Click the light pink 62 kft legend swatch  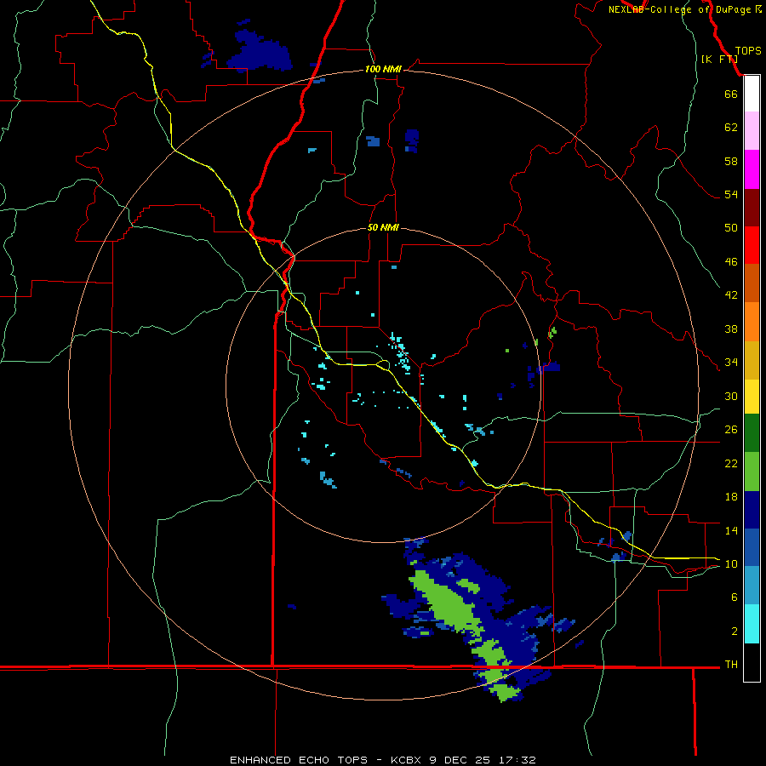752,131
